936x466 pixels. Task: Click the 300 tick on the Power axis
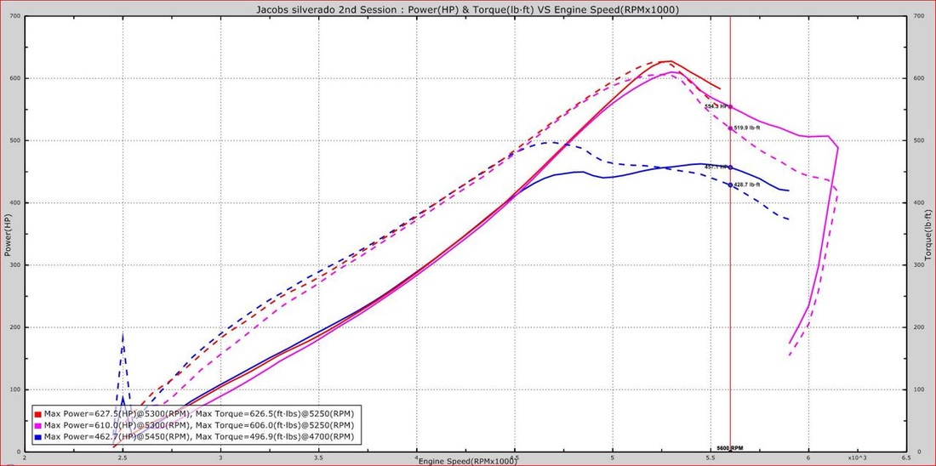click(x=15, y=265)
